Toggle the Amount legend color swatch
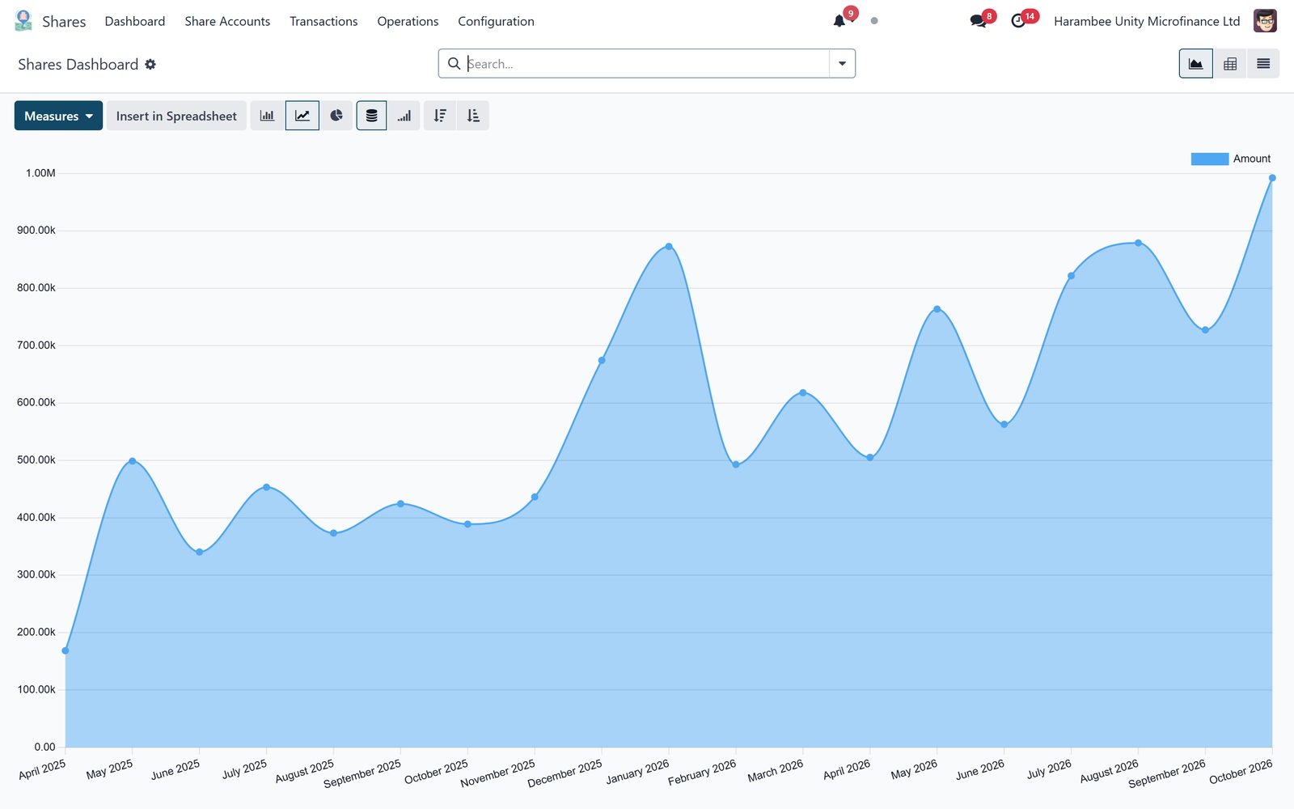The width and height of the screenshot is (1294, 809). coord(1209,159)
